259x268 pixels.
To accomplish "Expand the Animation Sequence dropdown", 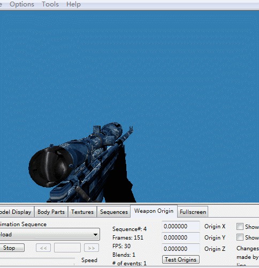I will tap(50, 234).
